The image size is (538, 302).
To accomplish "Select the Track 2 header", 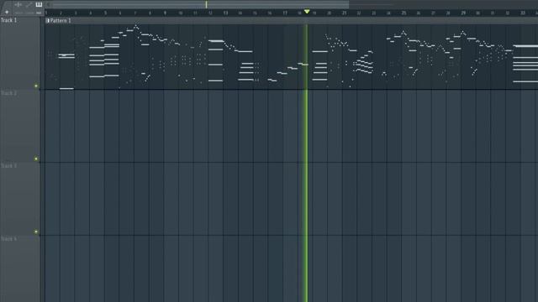I will click(20, 126).
